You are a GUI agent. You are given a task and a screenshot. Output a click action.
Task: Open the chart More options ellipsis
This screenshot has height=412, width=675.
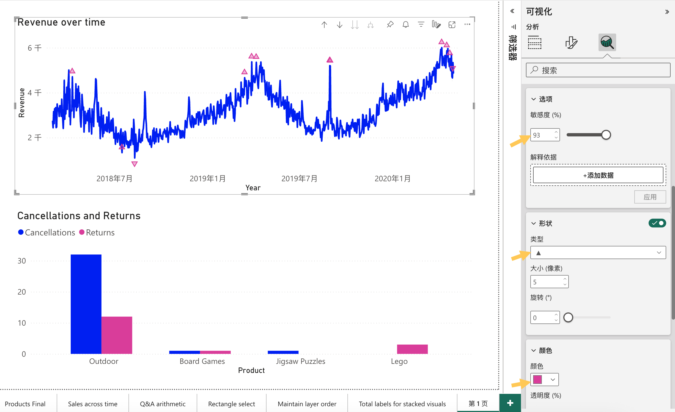pyautogui.click(x=467, y=24)
